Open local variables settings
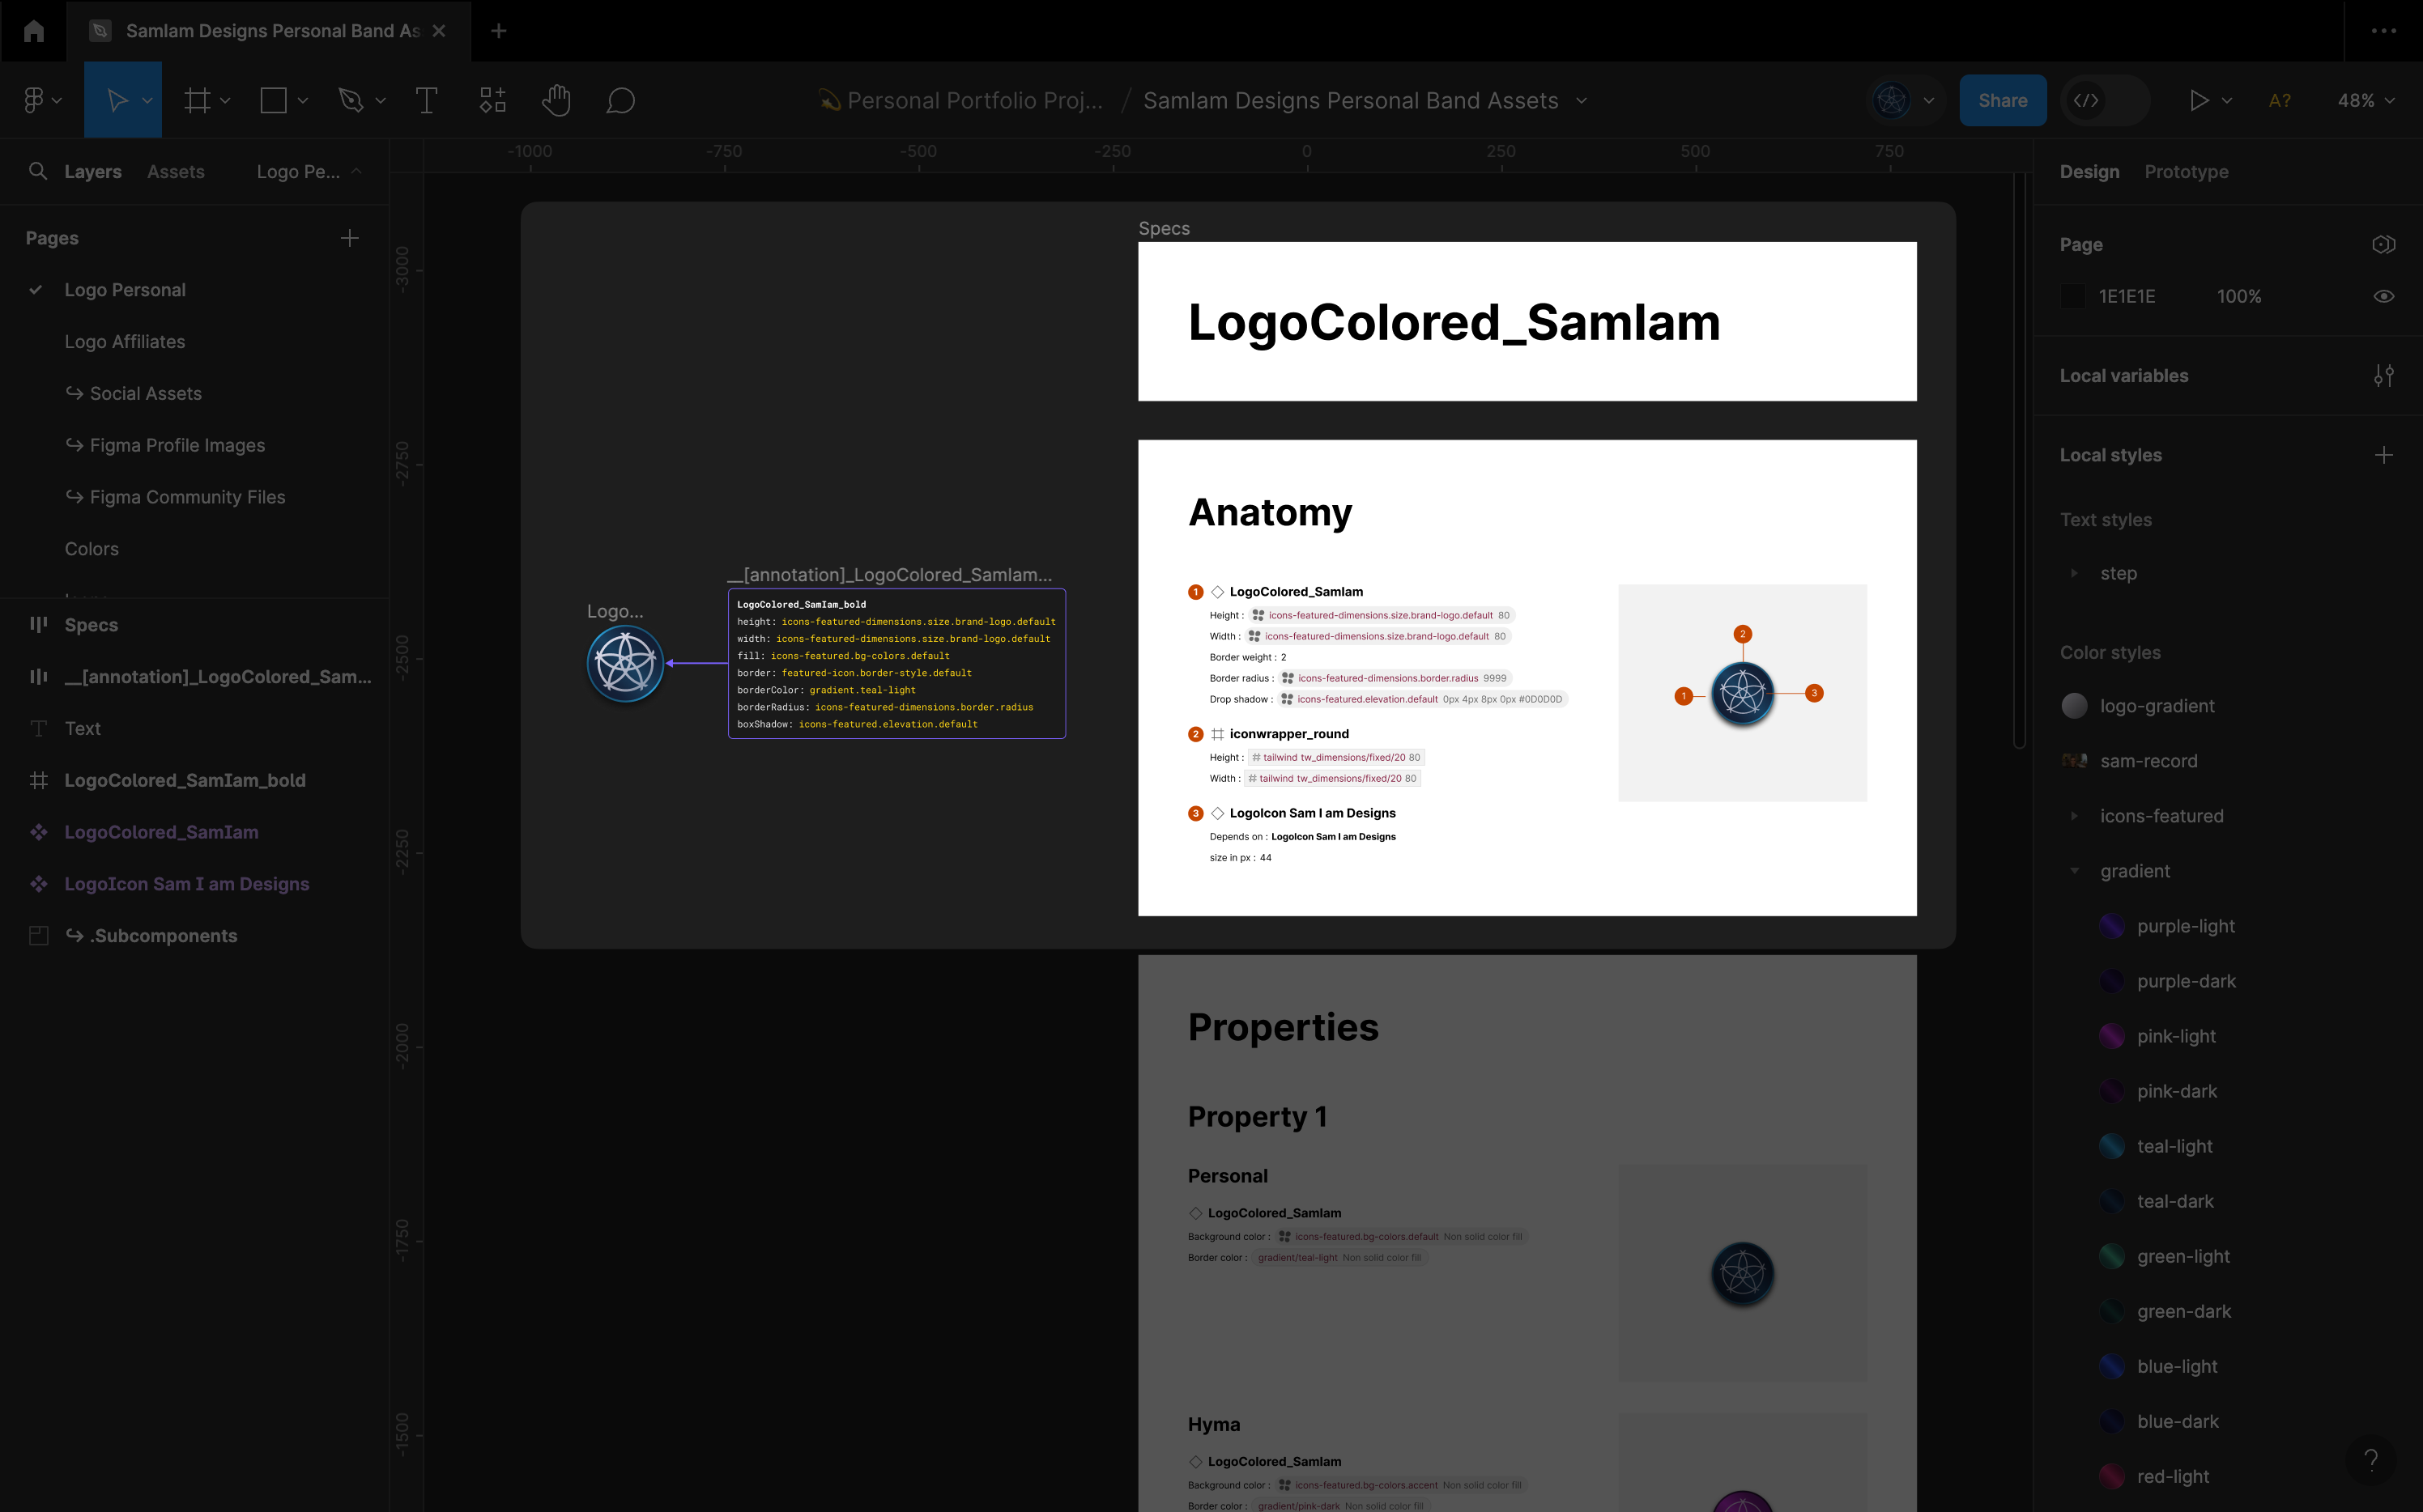2423x1512 pixels. pos(2383,376)
